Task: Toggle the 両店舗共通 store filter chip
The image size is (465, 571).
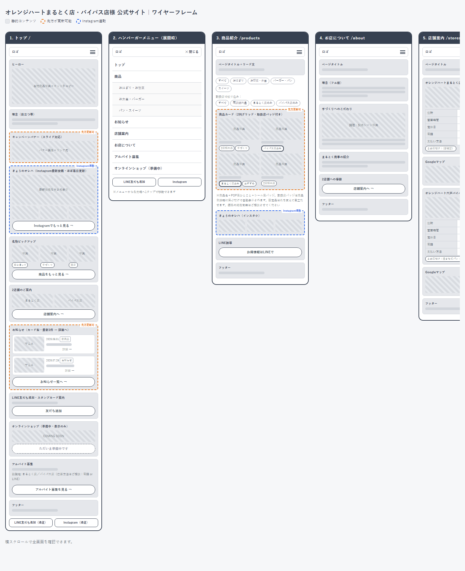Action: pos(240,103)
